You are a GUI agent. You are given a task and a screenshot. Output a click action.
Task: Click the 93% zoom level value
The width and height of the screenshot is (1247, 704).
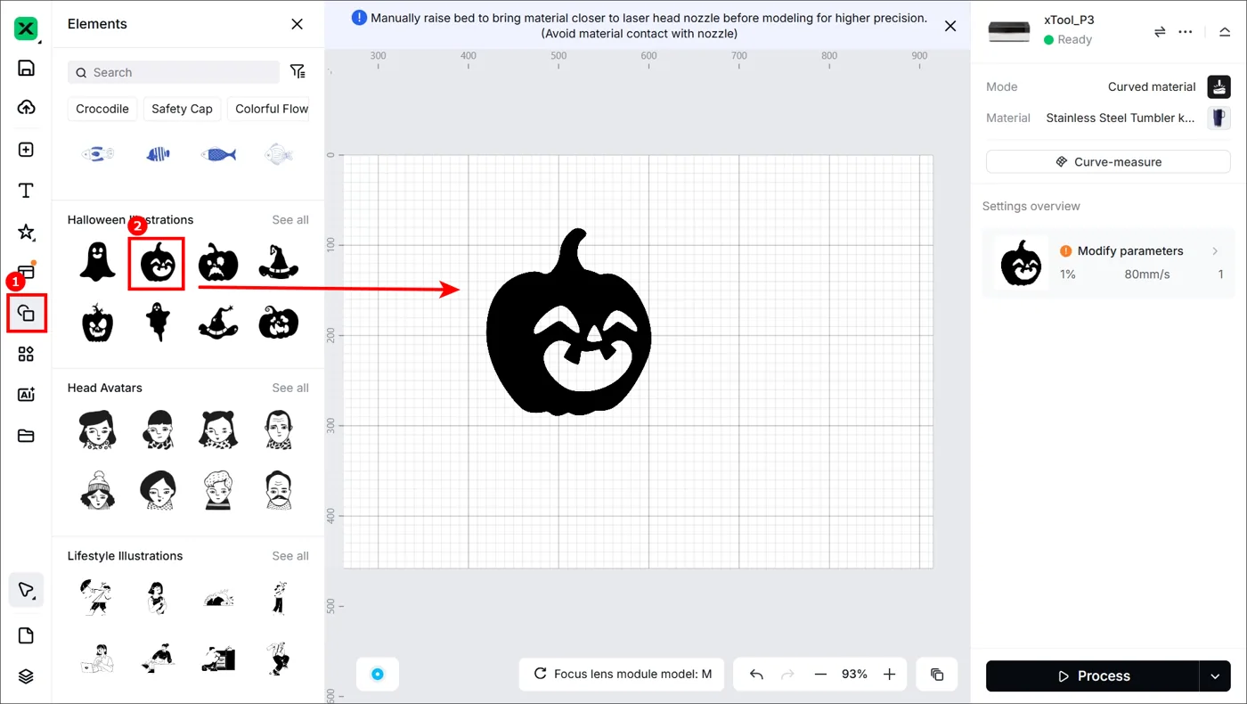(854, 675)
